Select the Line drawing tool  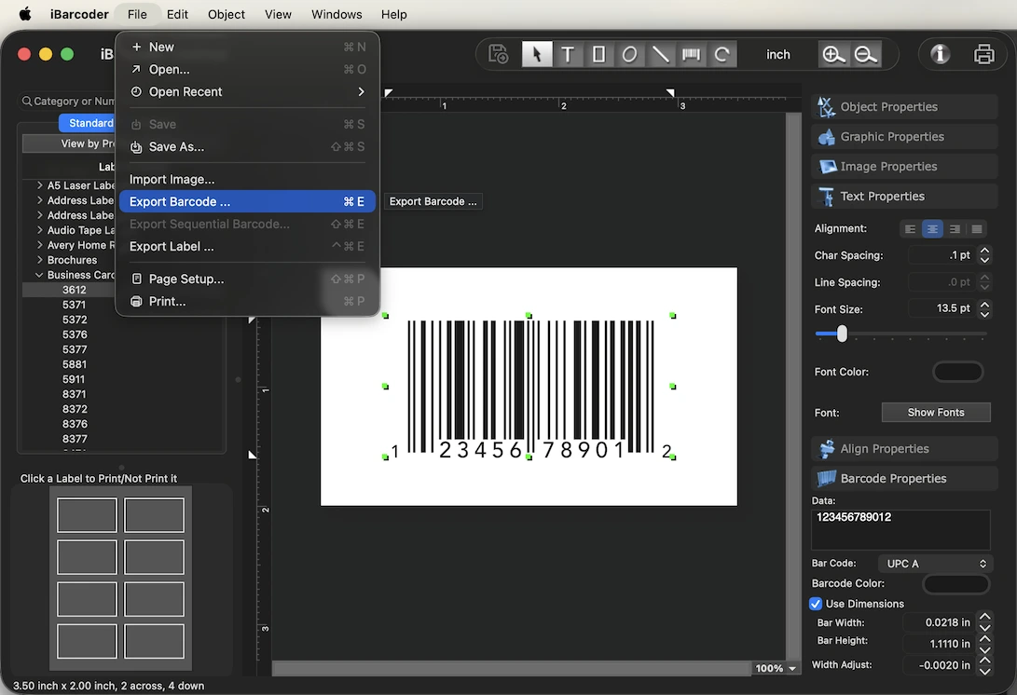pyautogui.click(x=660, y=54)
